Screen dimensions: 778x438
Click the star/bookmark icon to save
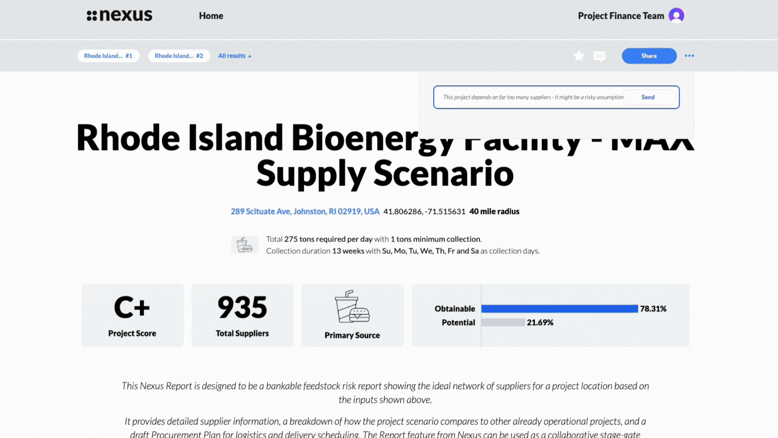tap(579, 56)
